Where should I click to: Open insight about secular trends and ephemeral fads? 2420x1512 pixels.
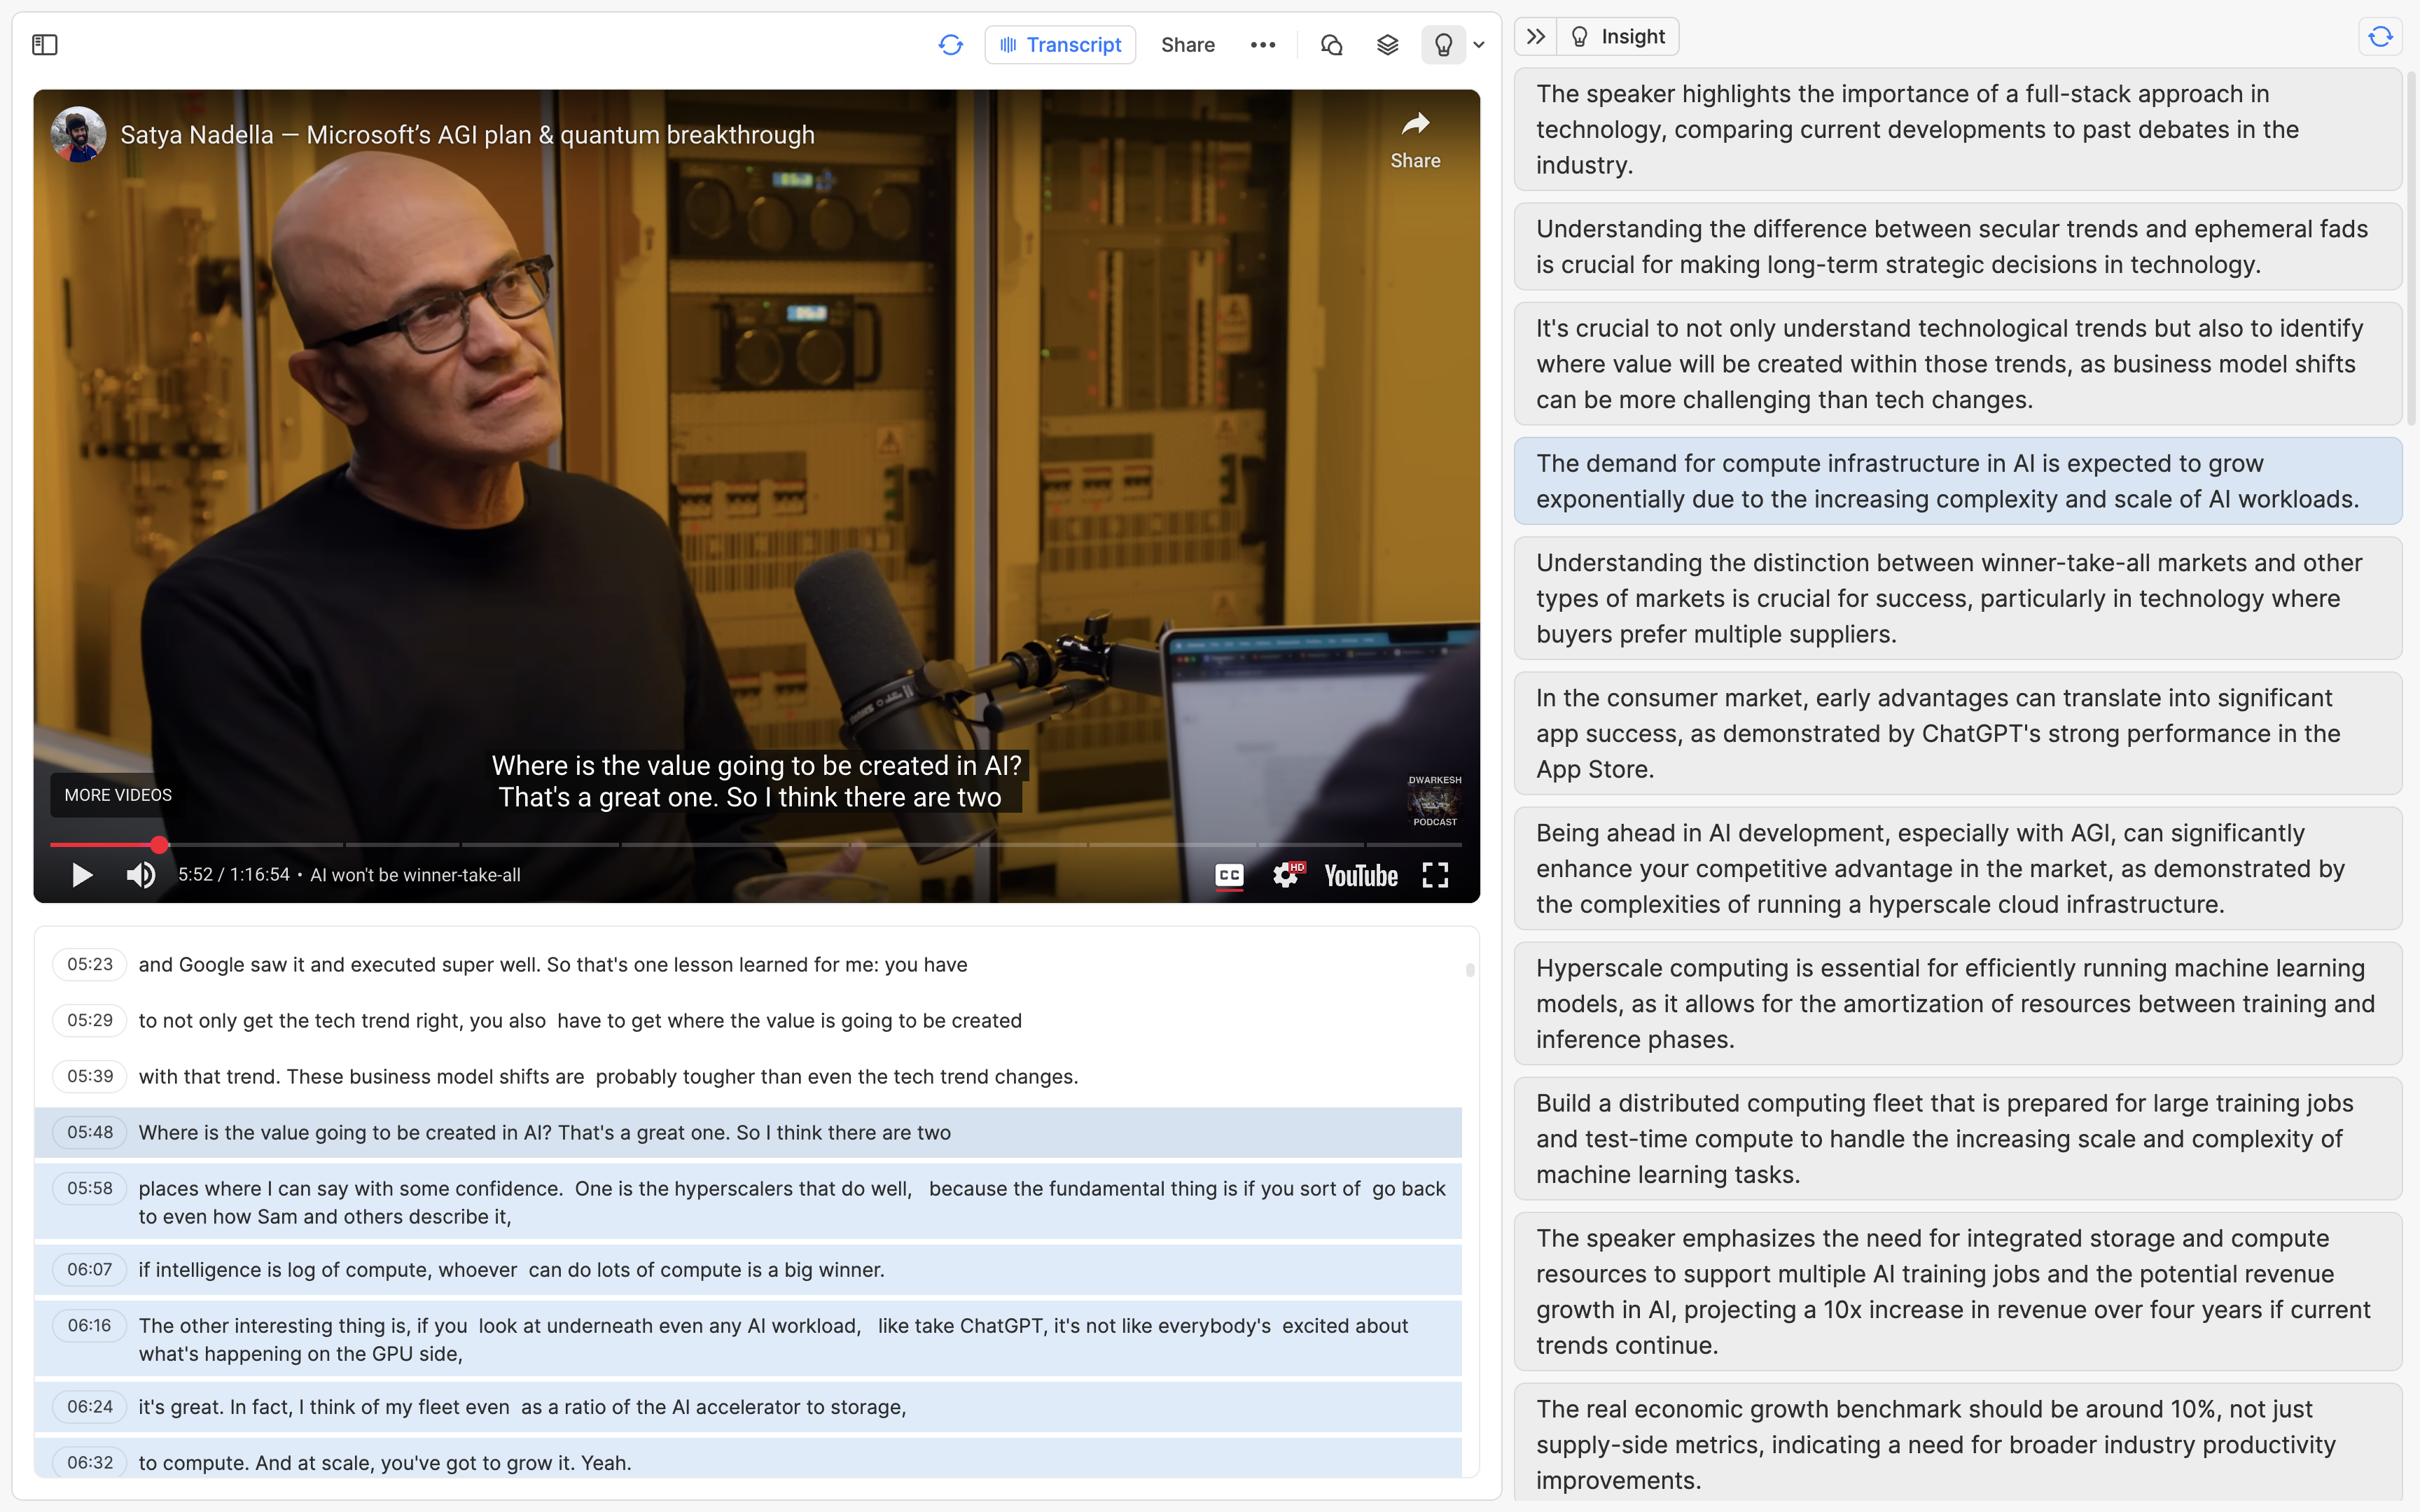click(1957, 246)
